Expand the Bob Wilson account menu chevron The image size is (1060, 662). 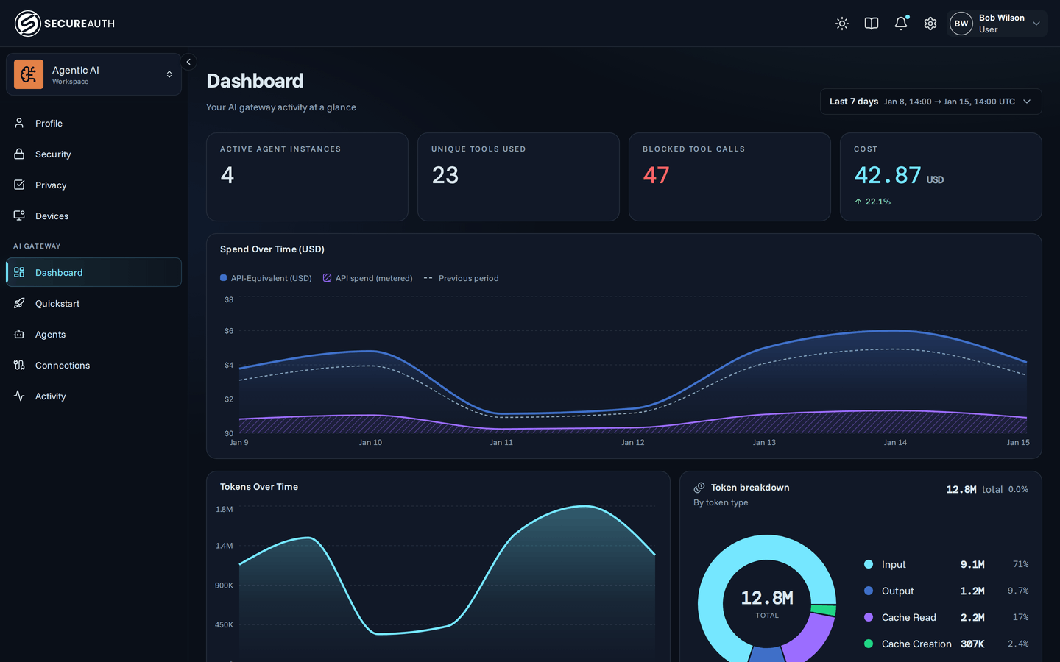pyautogui.click(x=1036, y=24)
